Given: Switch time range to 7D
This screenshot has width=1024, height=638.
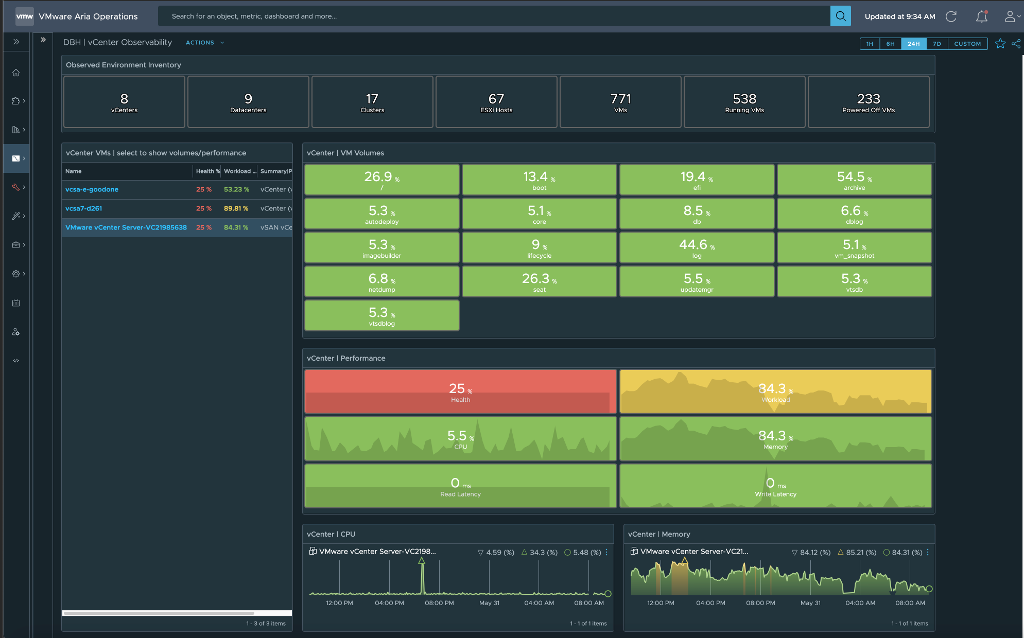Looking at the screenshot, I should pyautogui.click(x=936, y=44).
